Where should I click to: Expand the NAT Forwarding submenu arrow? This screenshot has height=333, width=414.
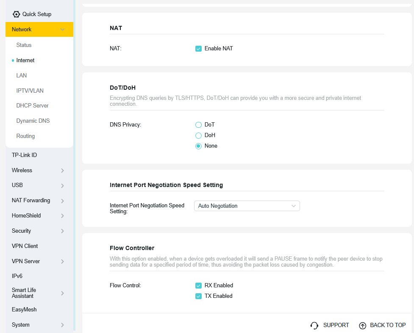(x=62, y=201)
